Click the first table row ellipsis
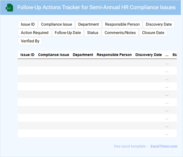The image size is (183, 157). 167,63
